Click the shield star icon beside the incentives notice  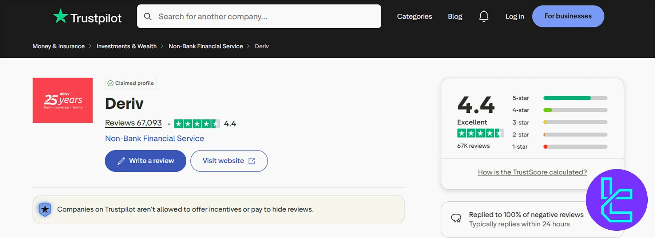click(x=45, y=209)
